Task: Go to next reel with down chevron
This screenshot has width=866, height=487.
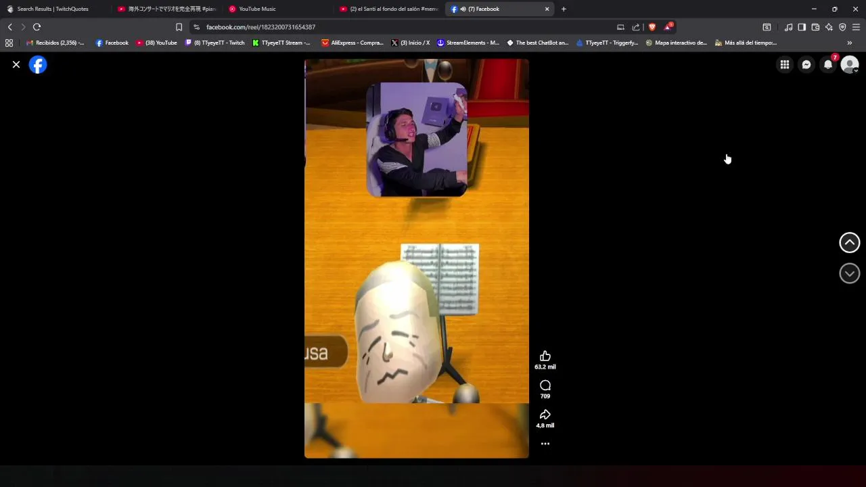Action: pos(850,273)
